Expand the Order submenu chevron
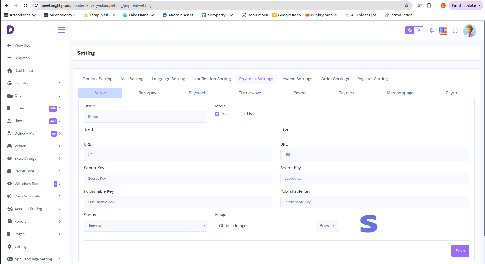Viewport: 485px width, 264px height. coord(60,108)
